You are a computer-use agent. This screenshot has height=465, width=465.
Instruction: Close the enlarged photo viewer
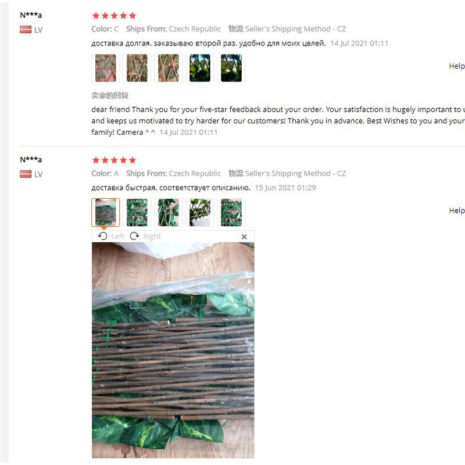pos(244,237)
